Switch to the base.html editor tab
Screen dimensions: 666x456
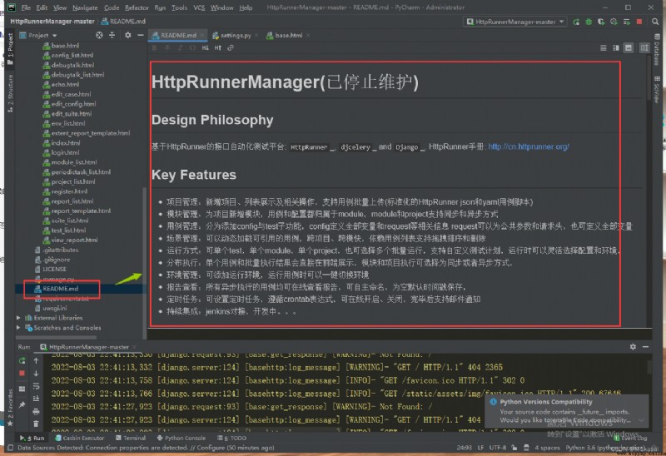pyautogui.click(x=288, y=35)
